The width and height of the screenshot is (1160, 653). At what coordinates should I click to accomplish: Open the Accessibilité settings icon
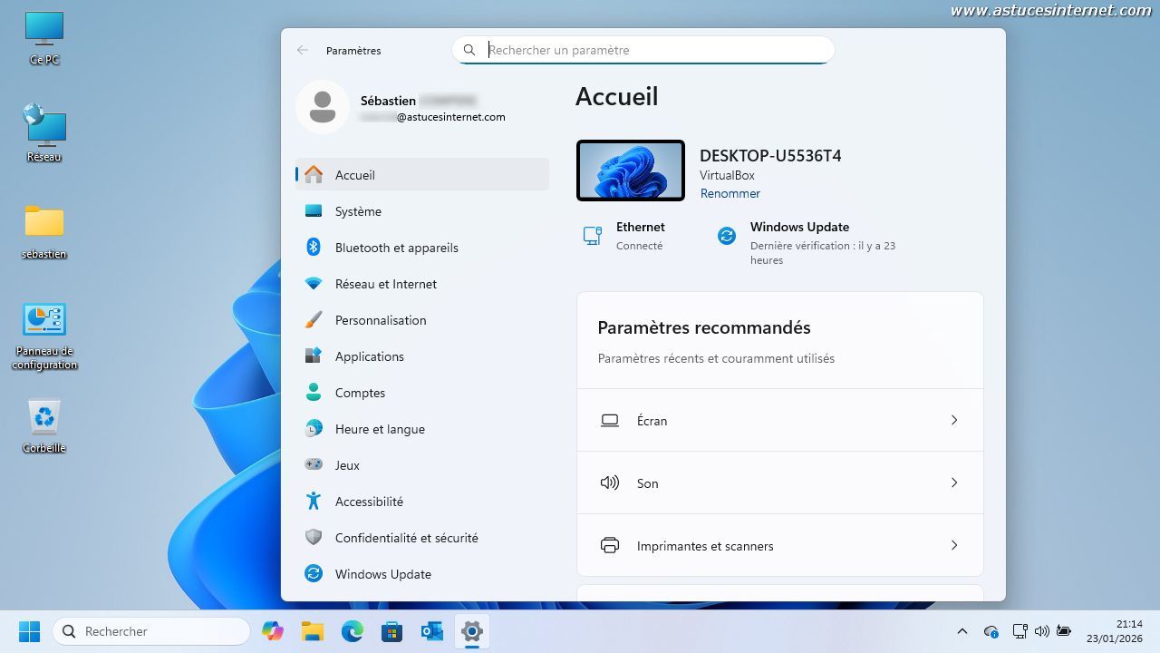(314, 502)
